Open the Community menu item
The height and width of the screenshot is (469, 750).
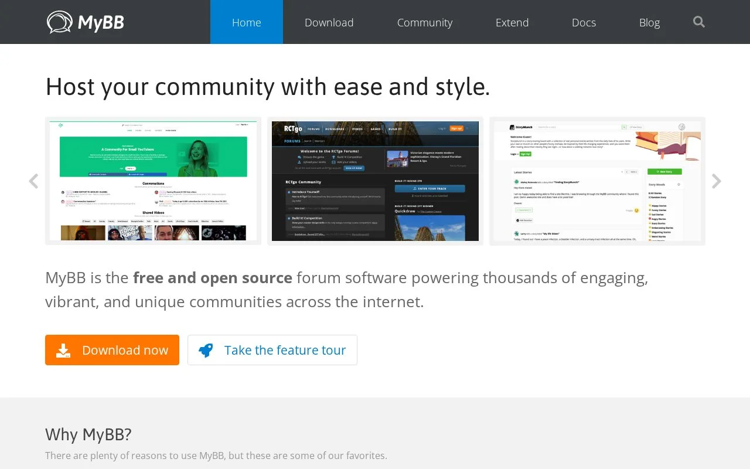pyautogui.click(x=425, y=22)
